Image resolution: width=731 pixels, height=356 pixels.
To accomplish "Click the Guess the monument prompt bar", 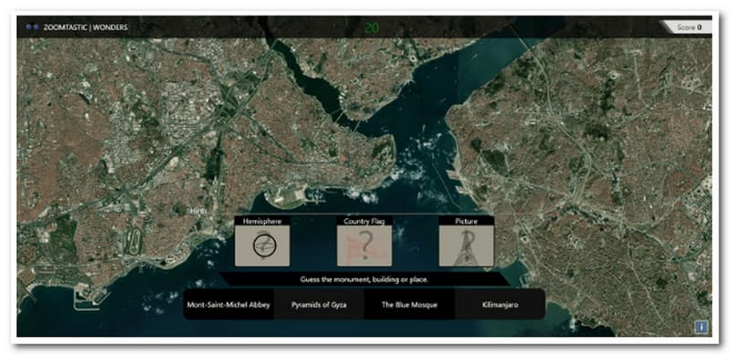I will (x=364, y=279).
